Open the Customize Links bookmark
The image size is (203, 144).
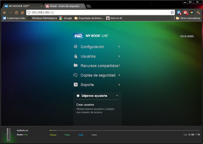14,18
